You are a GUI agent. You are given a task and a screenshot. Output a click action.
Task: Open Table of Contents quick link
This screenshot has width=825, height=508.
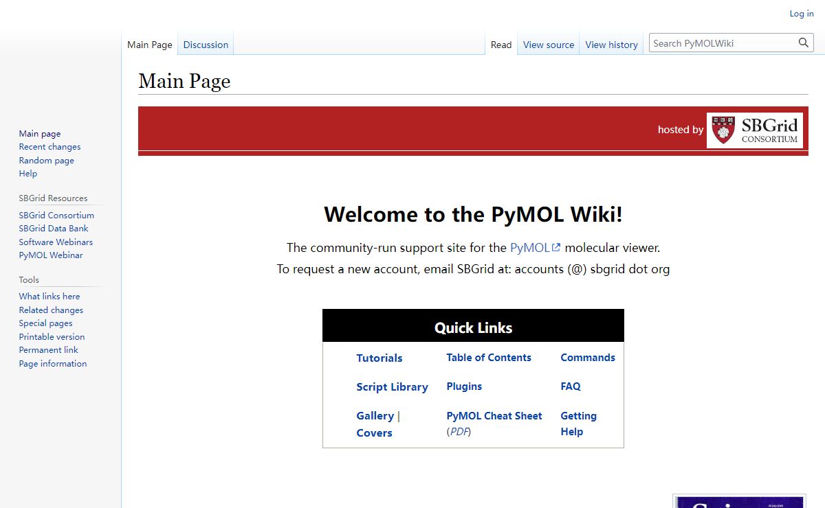pos(489,358)
